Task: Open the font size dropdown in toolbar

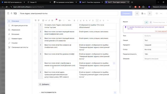Action: click(x=69, y=20)
